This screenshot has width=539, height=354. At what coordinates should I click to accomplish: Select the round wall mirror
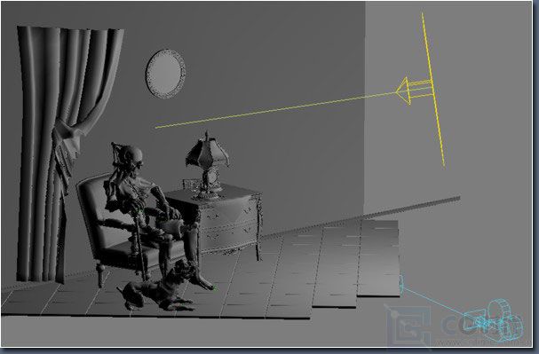point(165,74)
